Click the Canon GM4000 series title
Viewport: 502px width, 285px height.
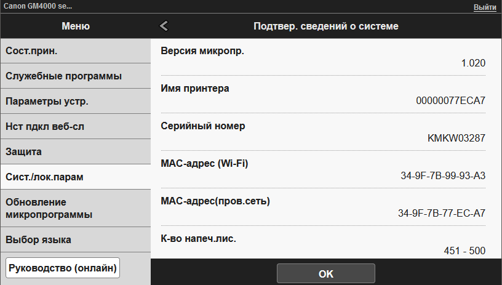click(x=37, y=7)
